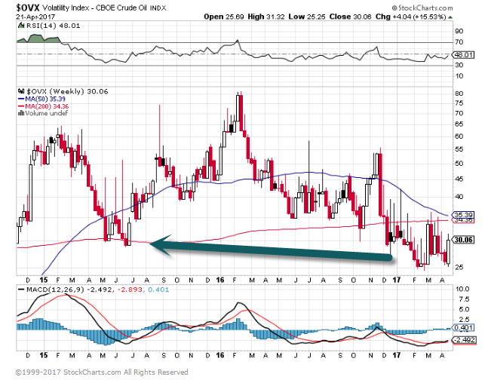The width and height of the screenshot is (488, 380).
Task: Select the Volume undef legend text
Action: pos(46,113)
